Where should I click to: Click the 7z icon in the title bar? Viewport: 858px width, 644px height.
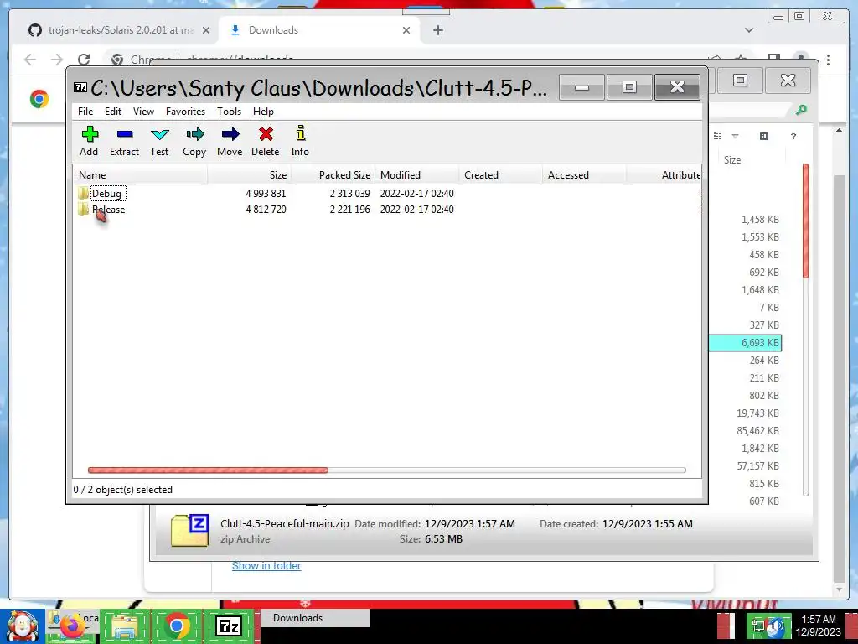pyautogui.click(x=80, y=87)
